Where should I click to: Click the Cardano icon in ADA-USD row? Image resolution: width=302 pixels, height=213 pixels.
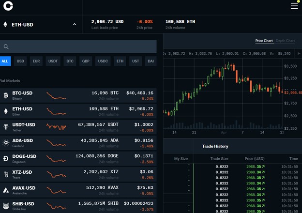(x=6, y=143)
